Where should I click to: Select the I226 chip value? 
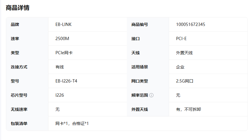pyautogui.click(x=59, y=95)
